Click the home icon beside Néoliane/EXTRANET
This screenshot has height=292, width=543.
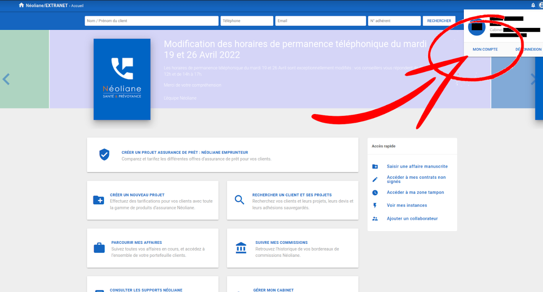pos(21,5)
